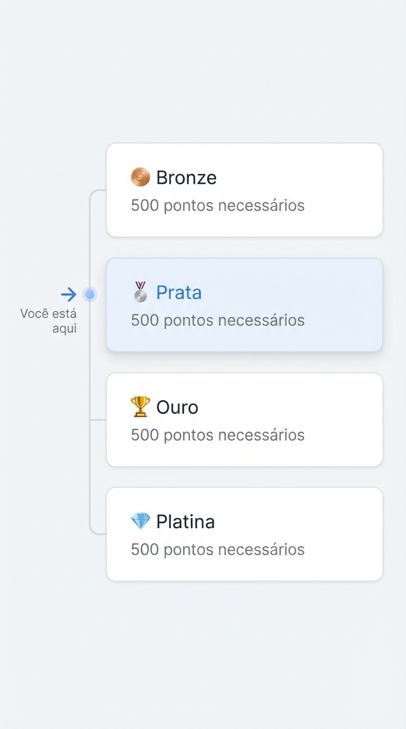Click the trophy icon on the Ouro card
The height and width of the screenshot is (729, 406).
click(x=140, y=406)
